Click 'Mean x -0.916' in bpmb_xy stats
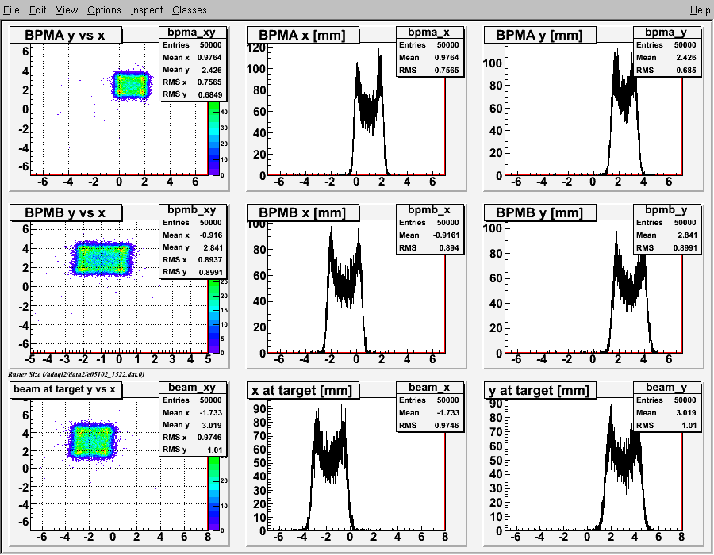This screenshot has height=555, width=714. [192, 235]
